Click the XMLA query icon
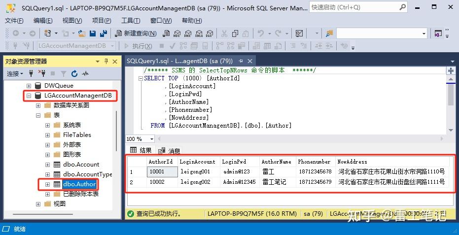This screenshot has height=235, width=459. coord(199,34)
